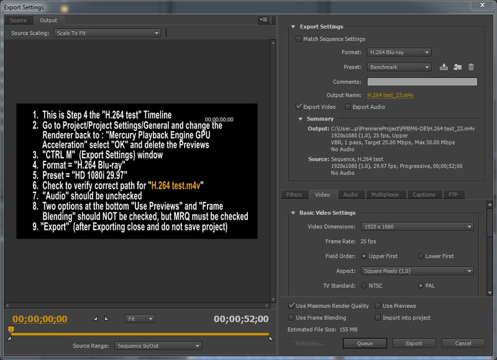
Task: Click the Save Preset icon
Action: [444, 67]
